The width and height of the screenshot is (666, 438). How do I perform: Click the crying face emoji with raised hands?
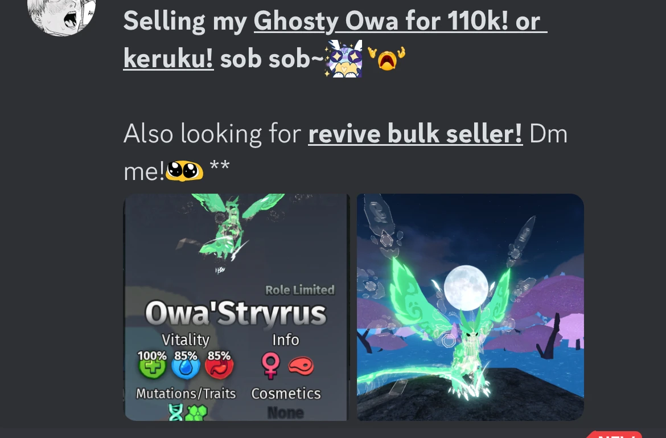click(387, 59)
